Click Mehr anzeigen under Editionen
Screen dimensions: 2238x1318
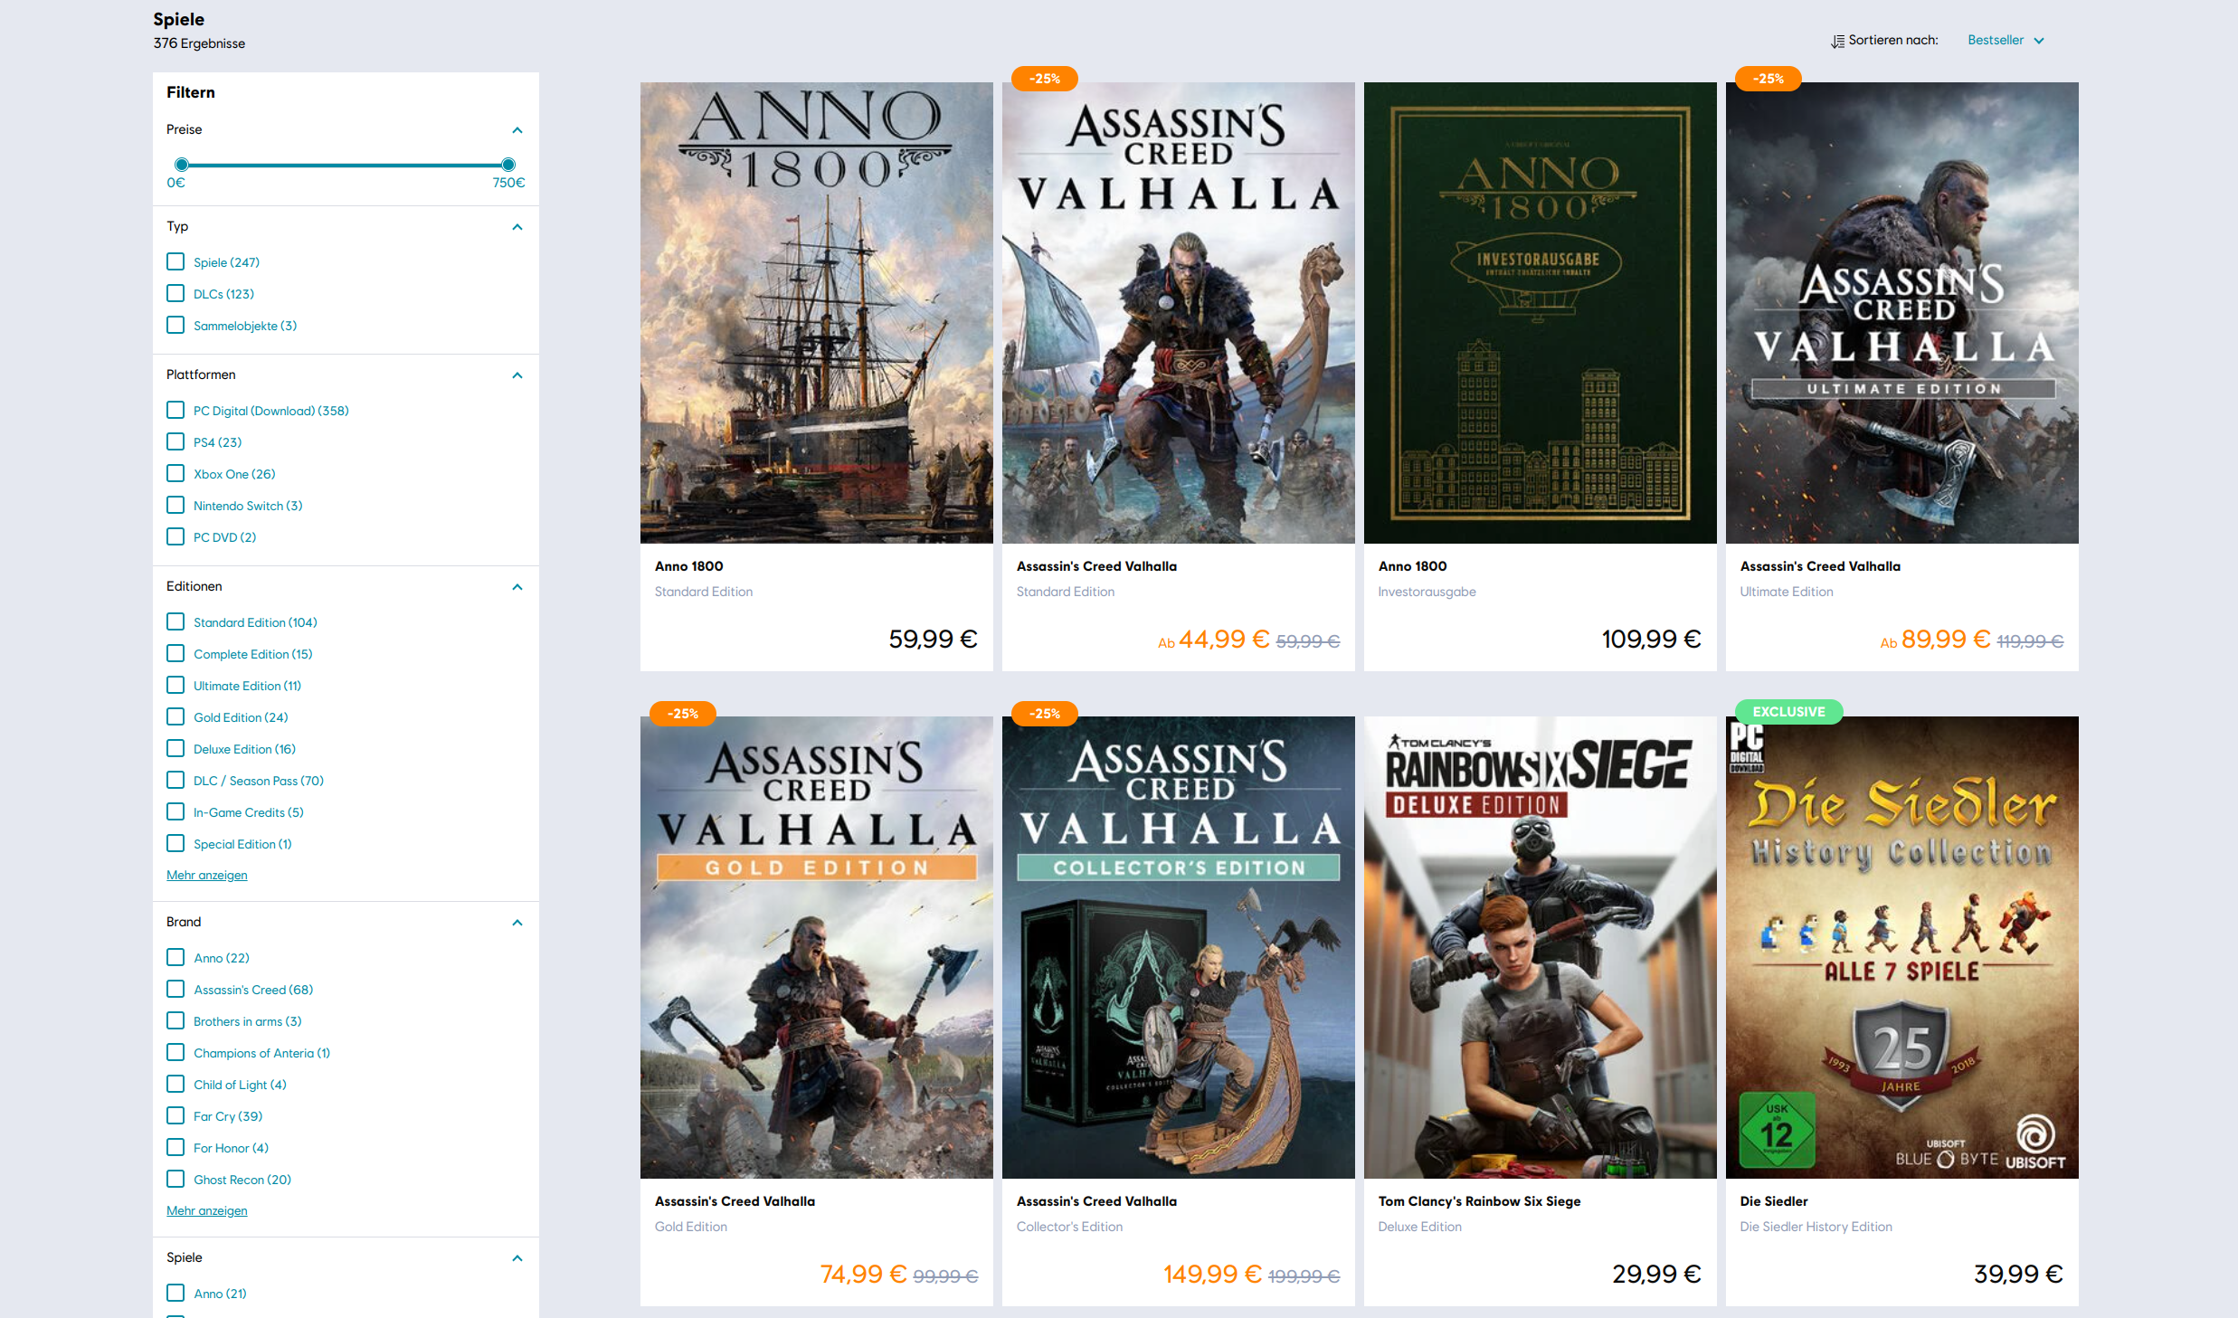point(207,875)
